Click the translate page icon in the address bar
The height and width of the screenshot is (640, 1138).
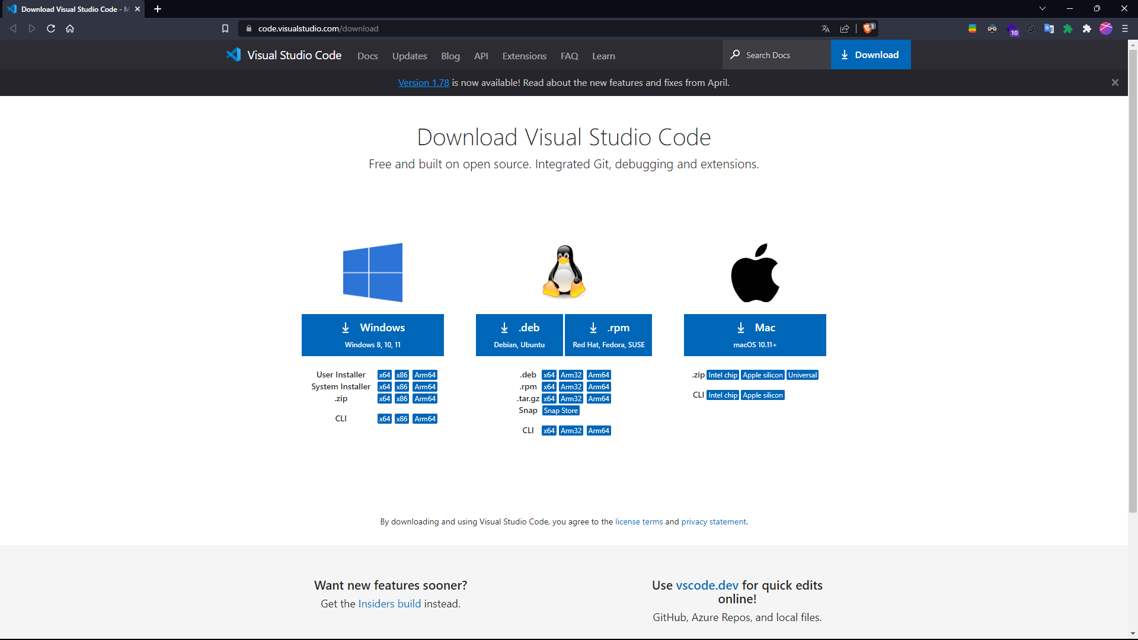tap(826, 28)
